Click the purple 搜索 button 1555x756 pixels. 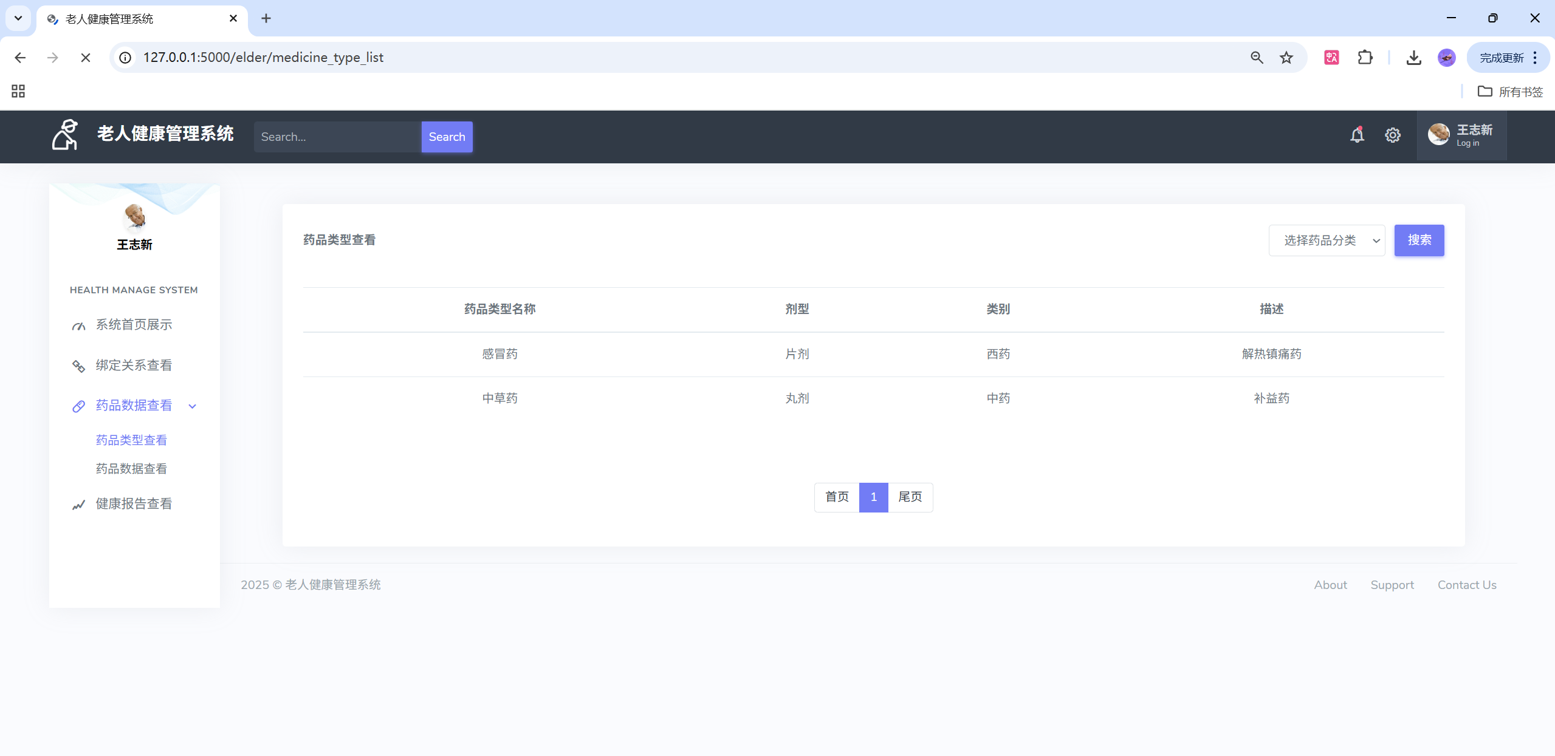tap(1419, 240)
